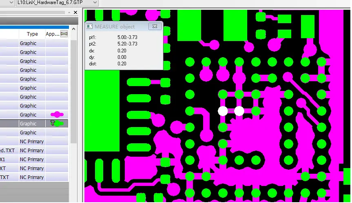Select the highlighted gray Graphic row
Screen dimensions: 352x203
point(34,124)
